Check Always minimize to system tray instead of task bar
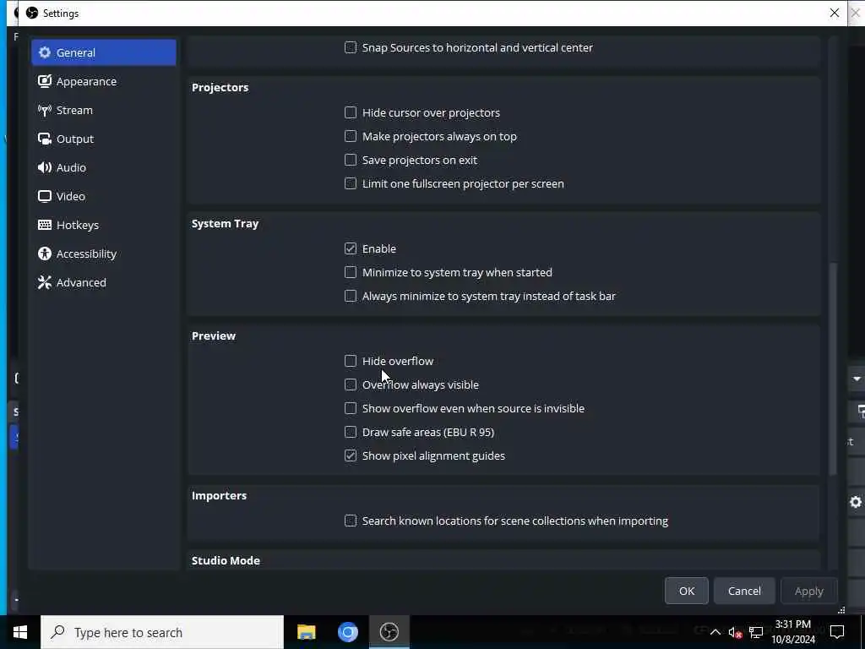Screen dimensions: 865x649 point(351,297)
